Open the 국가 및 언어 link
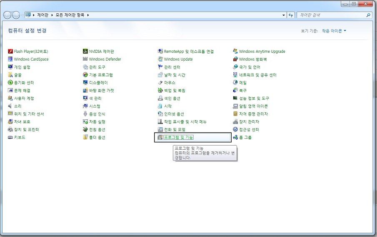The width and height of the screenshot is (377, 237). (x=250, y=67)
